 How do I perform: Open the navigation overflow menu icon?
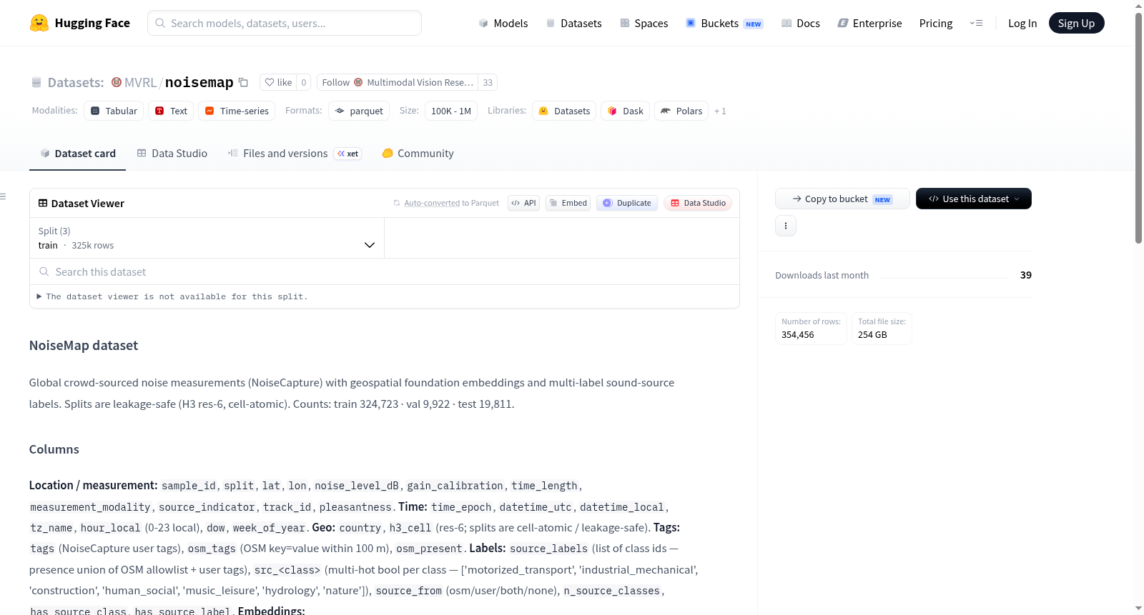pos(976,23)
